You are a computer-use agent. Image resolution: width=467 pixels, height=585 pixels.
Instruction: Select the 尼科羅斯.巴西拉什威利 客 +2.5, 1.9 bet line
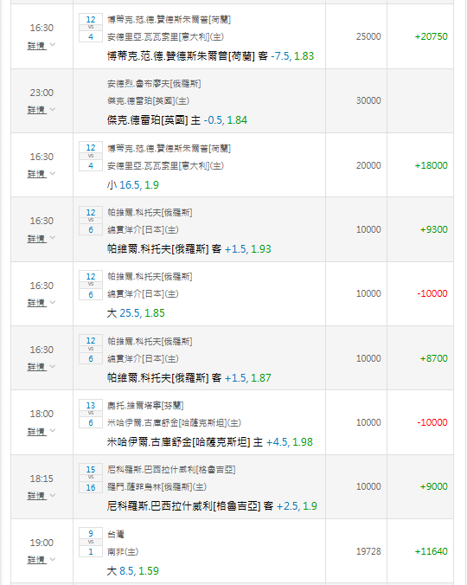click(212, 506)
